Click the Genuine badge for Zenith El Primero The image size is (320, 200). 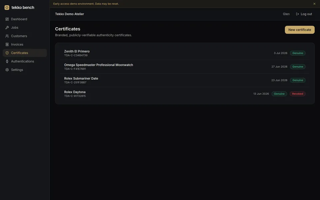coord(298,53)
